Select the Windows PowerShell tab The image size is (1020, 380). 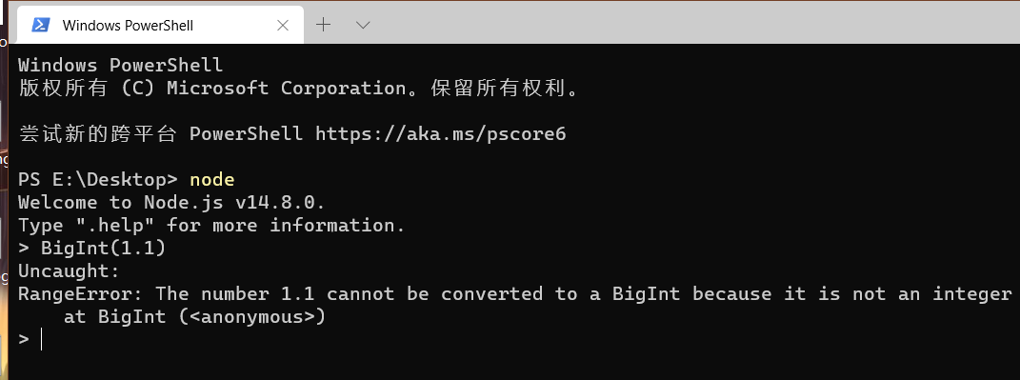coord(159,26)
